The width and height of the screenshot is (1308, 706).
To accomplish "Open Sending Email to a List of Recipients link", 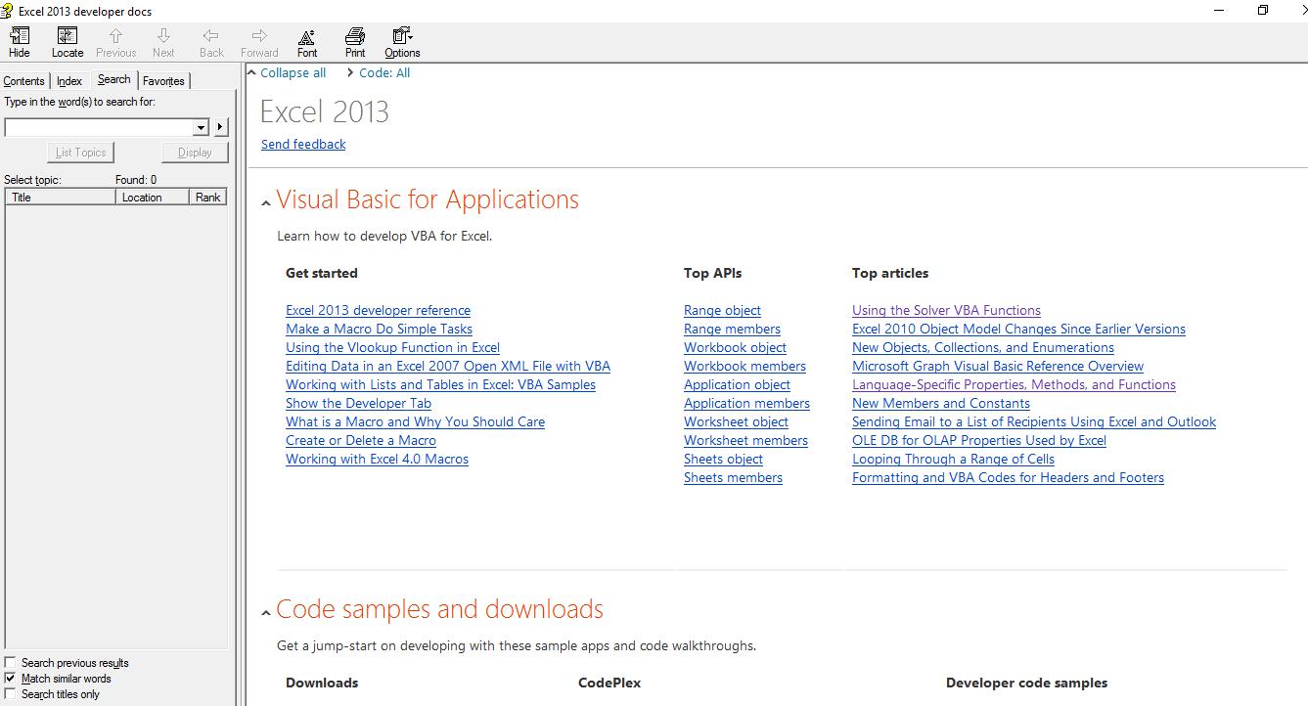I will coord(1034,422).
